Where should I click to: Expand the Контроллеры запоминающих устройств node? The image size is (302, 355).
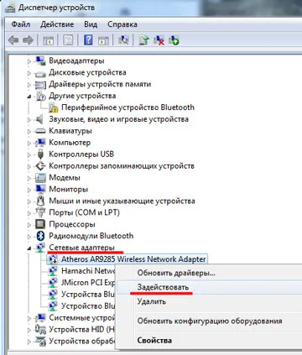[29, 166]
